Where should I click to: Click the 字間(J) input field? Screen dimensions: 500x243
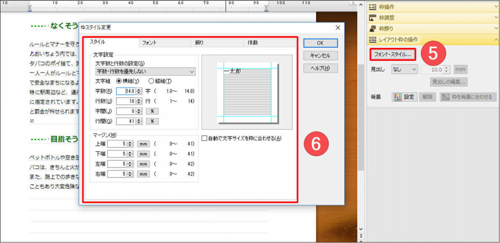coord(126,111)
